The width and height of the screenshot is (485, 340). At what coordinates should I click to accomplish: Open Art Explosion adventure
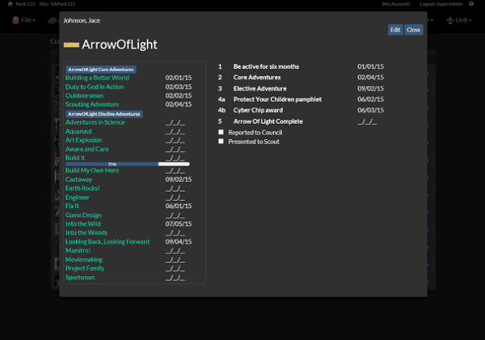[x=83, y=140]
